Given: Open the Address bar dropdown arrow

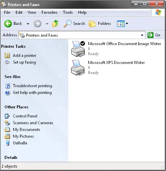Looking at the screenshot, I should coord(142,35).
